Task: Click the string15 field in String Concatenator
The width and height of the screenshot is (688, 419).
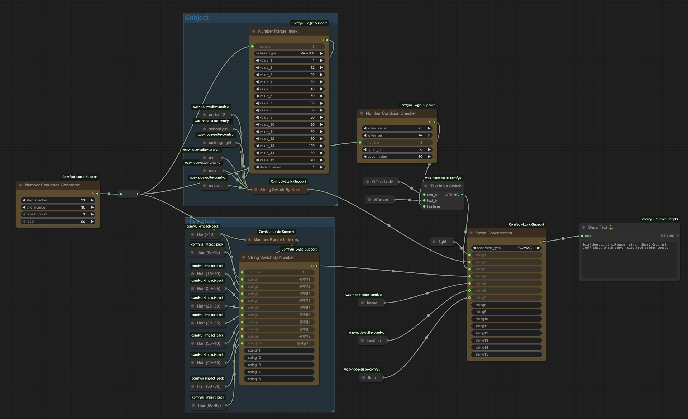Action: (506, 354)
